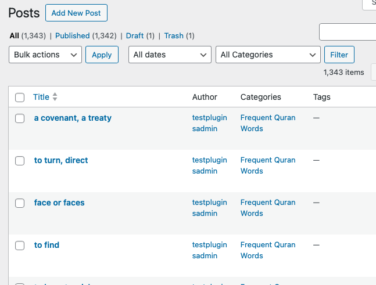Show All posts filter
The height and width of the screenshot is (285, 376).
click(x=15, y=35)
